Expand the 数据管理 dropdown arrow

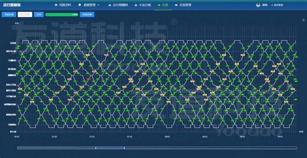98,5
